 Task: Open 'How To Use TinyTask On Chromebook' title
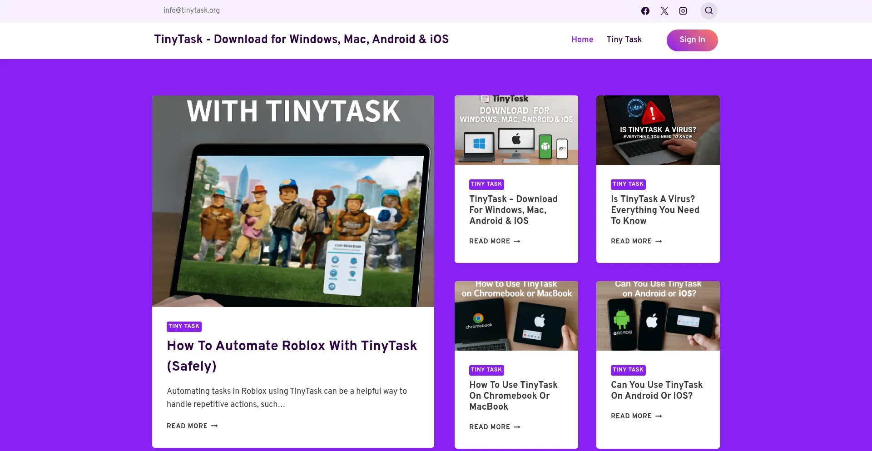point(513,396)
